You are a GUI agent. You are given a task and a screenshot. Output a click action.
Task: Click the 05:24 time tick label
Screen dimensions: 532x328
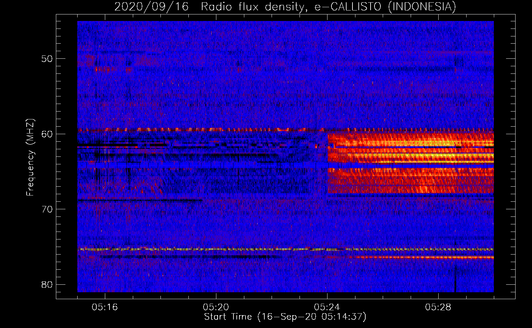tap(327, 307)
